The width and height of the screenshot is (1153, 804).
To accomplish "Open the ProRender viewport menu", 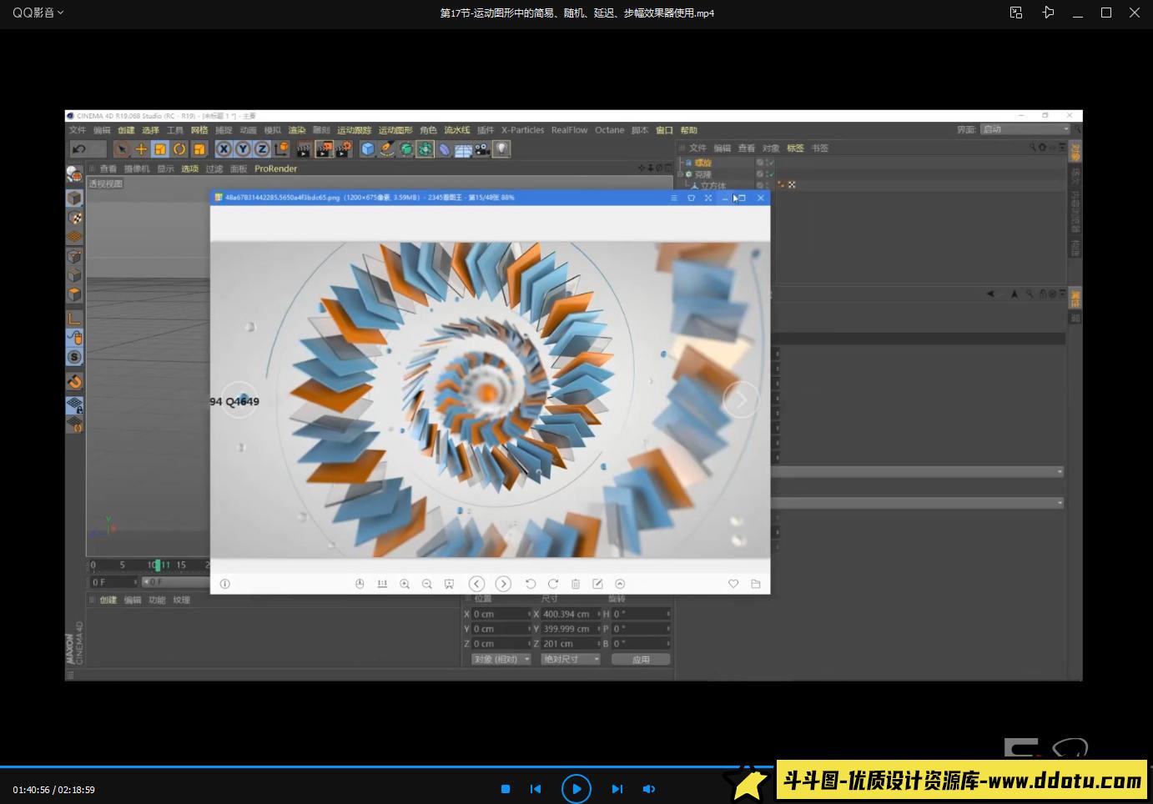I will [275, 168].
